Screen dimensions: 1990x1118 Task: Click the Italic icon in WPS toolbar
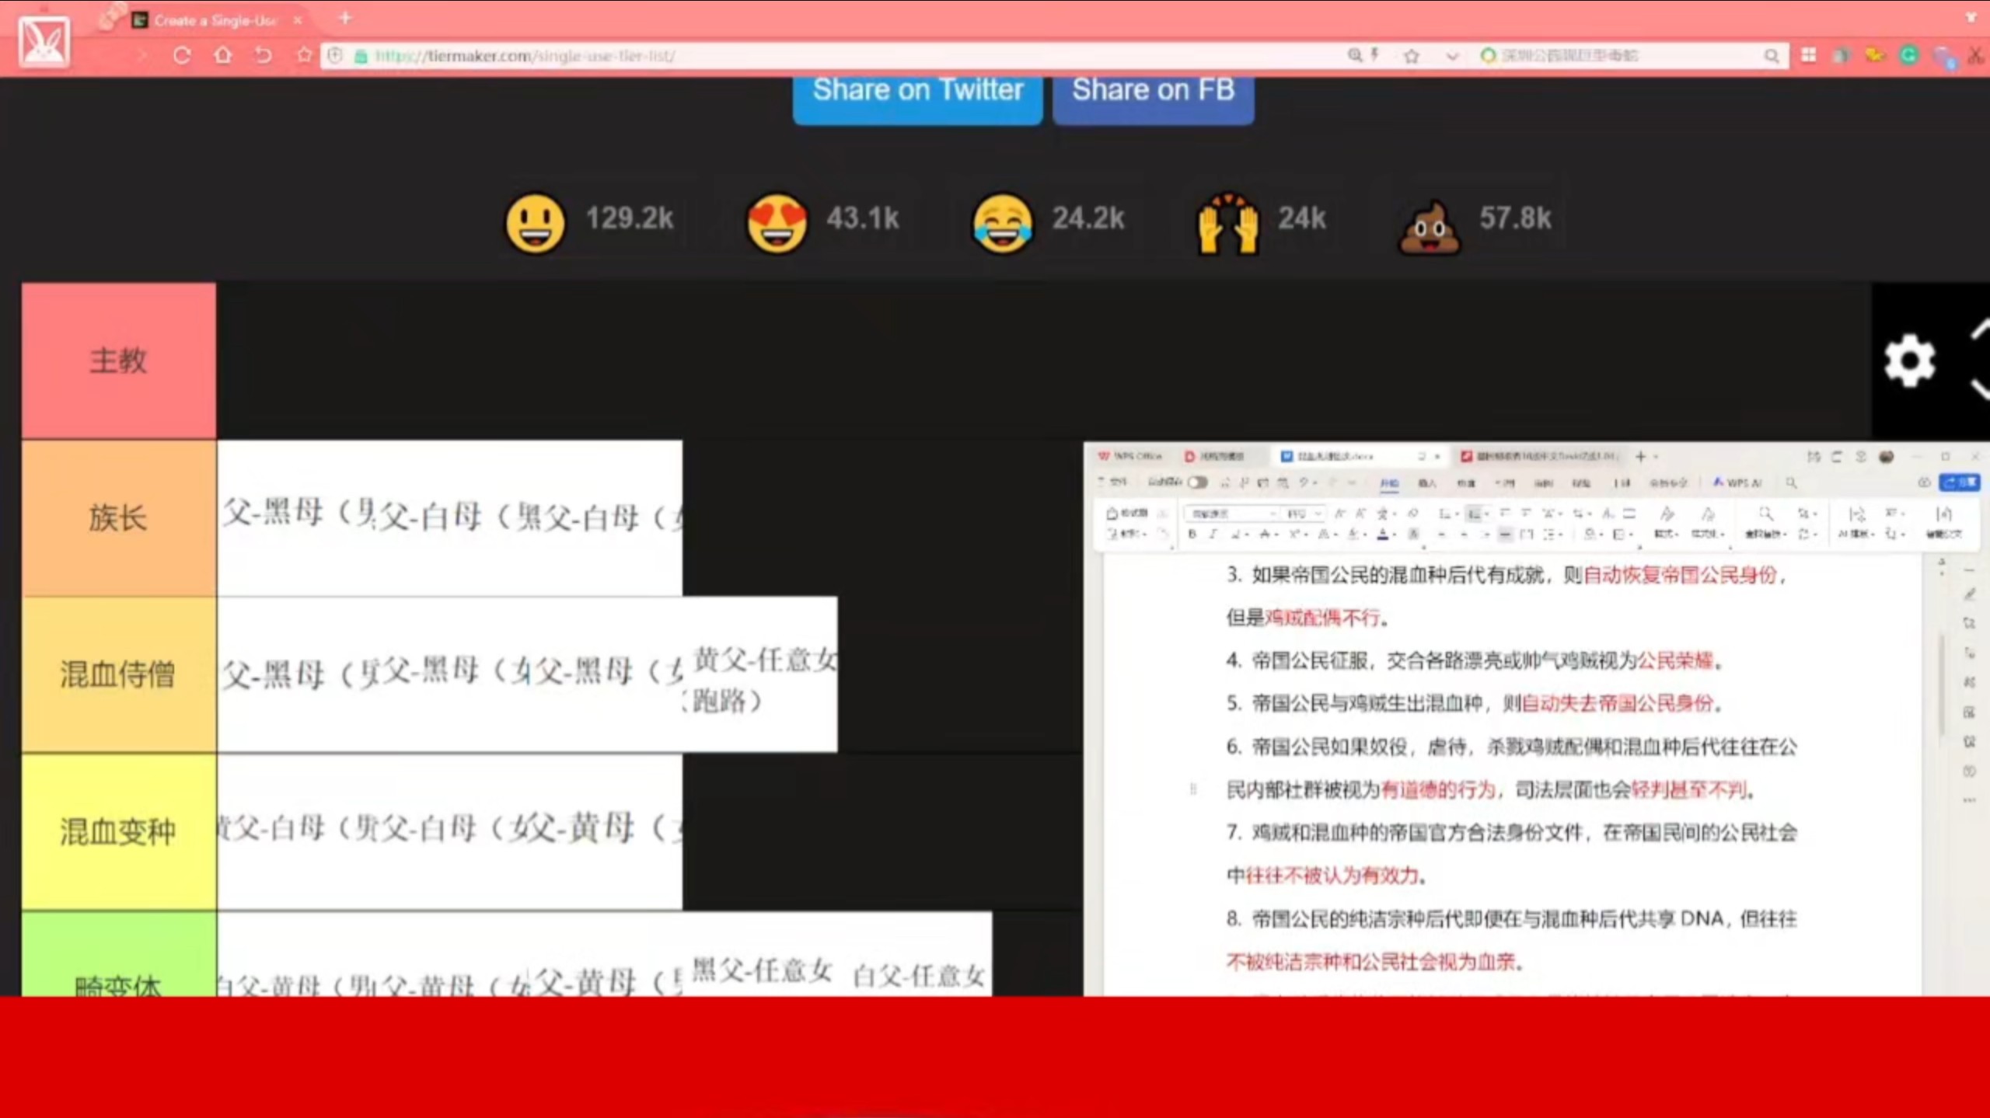[x=1213, y=535]
